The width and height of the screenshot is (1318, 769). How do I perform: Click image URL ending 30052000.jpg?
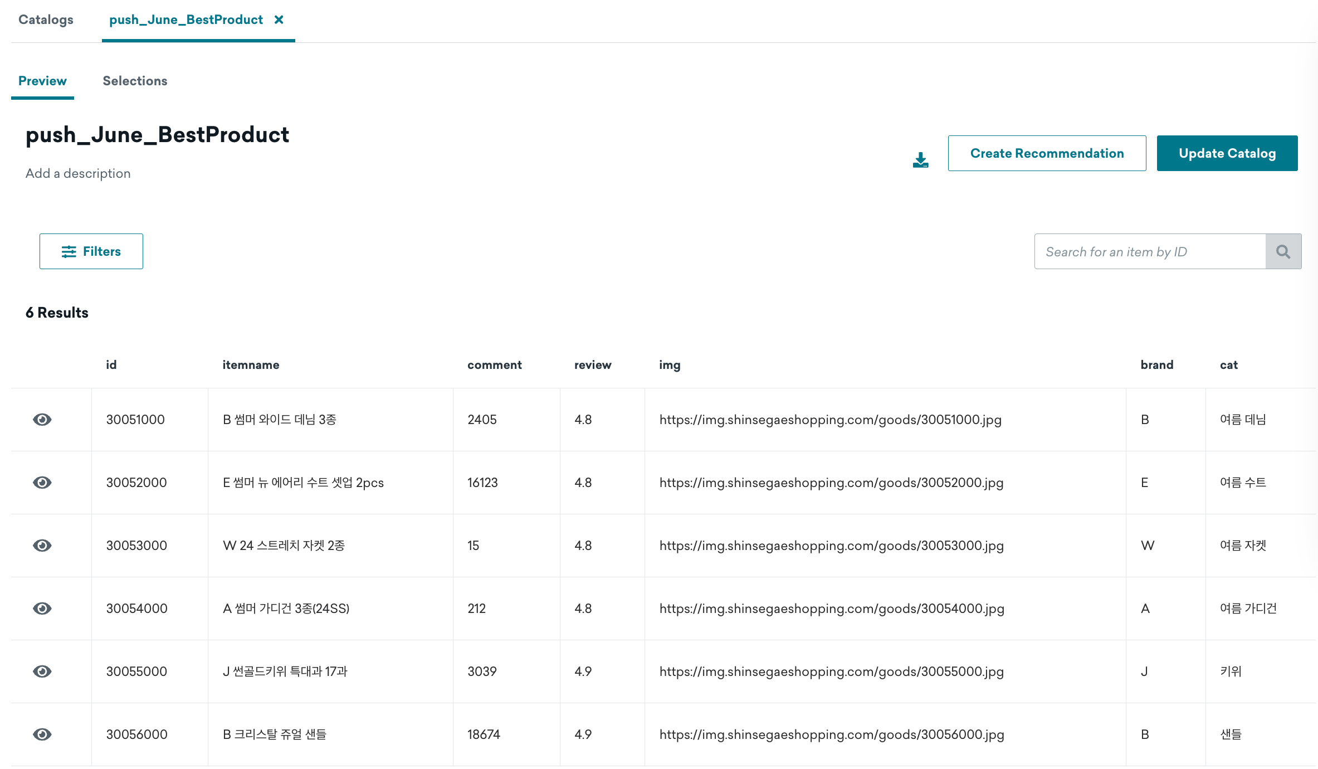pyautogui.click(x=831, y=483)
